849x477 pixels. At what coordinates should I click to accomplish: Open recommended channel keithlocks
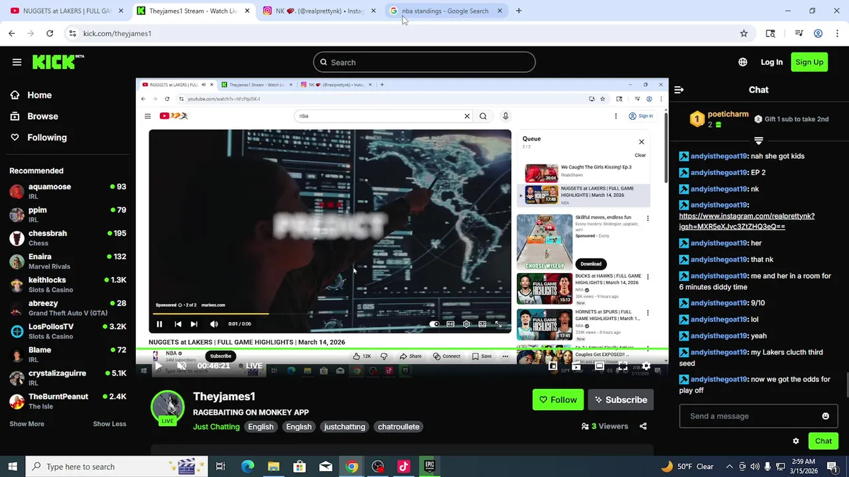pos(68,285)
